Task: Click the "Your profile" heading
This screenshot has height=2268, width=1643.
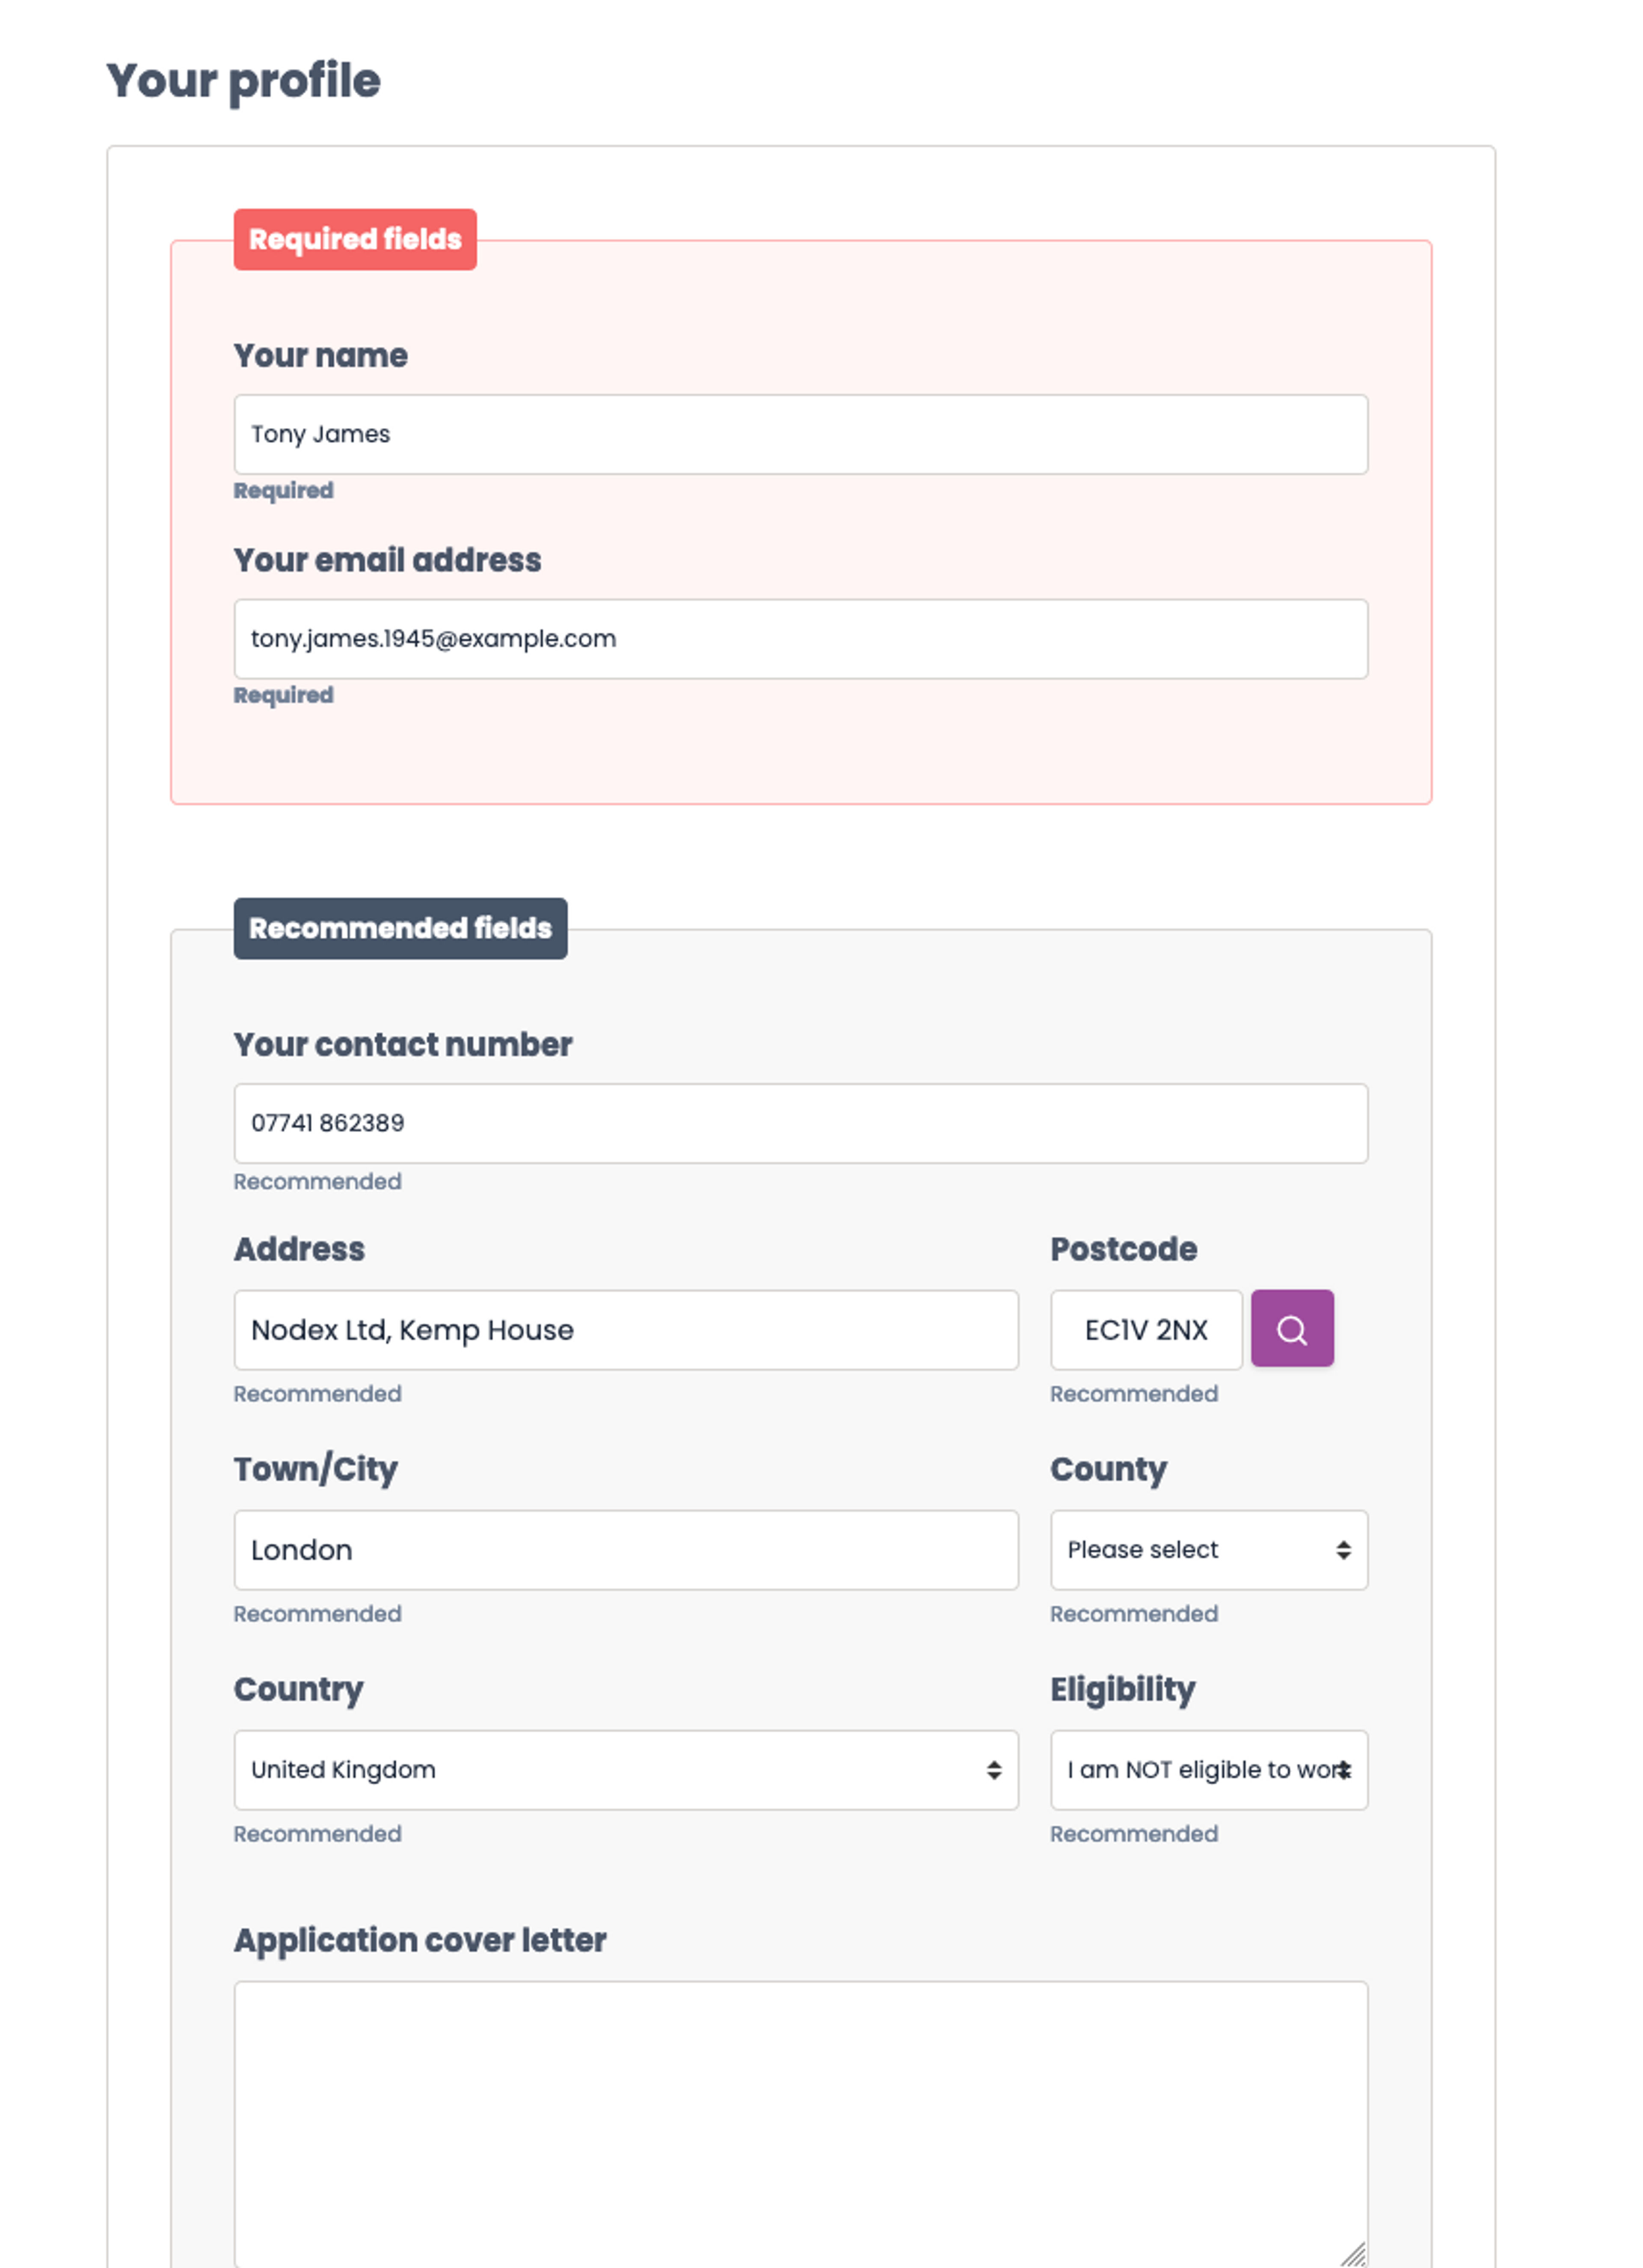Action: [243, 81]
